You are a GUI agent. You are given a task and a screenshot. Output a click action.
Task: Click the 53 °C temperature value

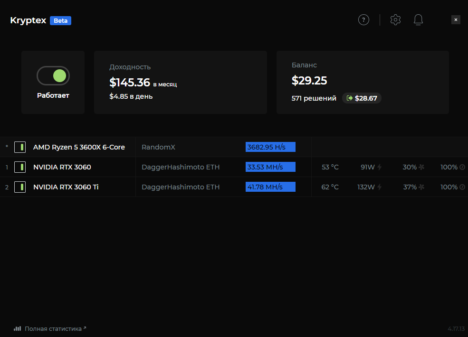(x=330, y=167)
